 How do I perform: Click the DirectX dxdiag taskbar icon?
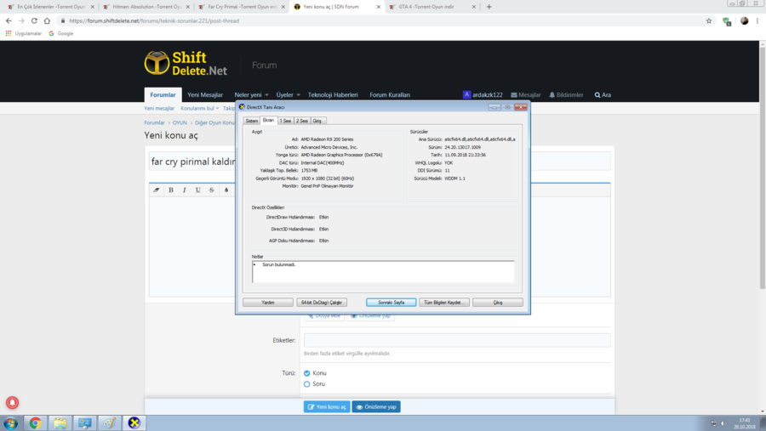click(134, 423)
